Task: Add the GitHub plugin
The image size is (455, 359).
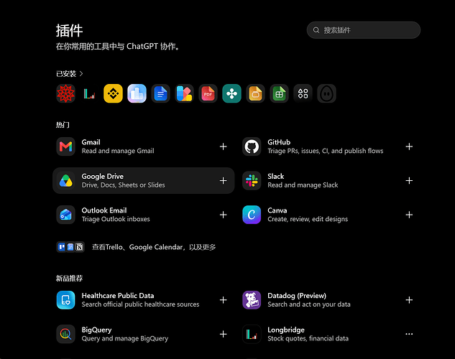Action: click(x=409, y=146)
